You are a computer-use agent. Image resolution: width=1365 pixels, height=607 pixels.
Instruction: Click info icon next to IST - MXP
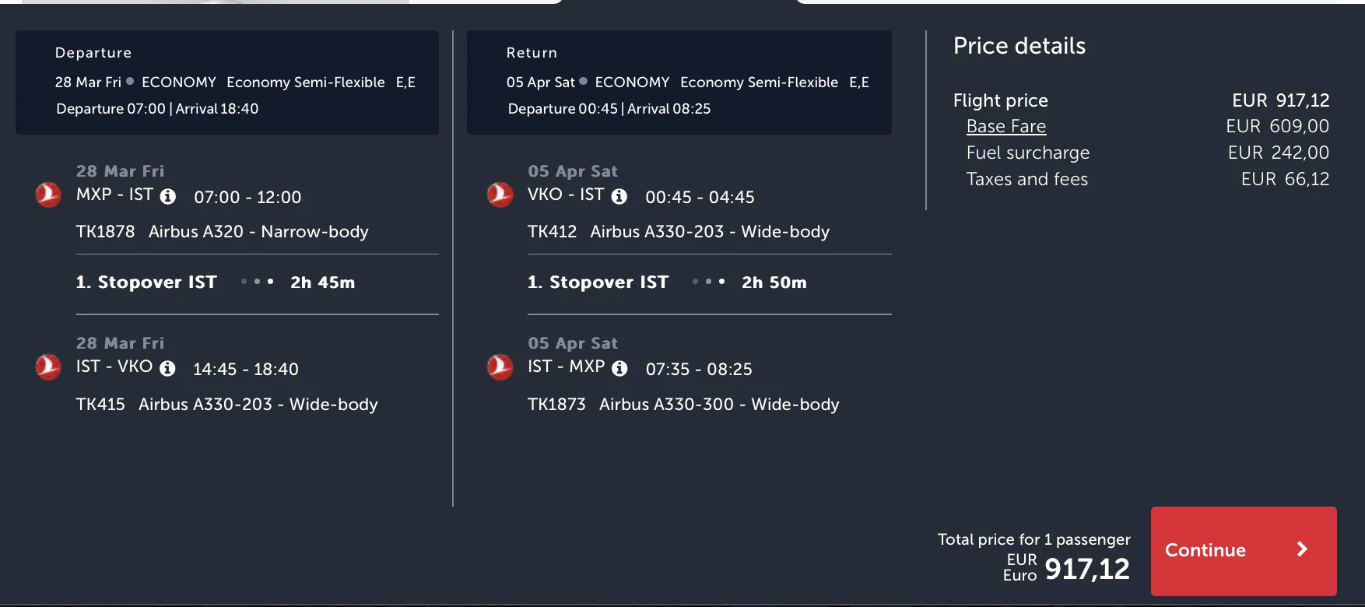click(x=619, y=369)
